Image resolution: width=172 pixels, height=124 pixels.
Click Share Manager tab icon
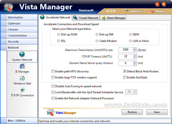103,18
